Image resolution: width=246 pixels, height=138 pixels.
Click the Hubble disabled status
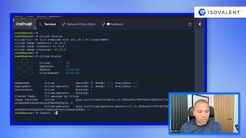point(72,70)
